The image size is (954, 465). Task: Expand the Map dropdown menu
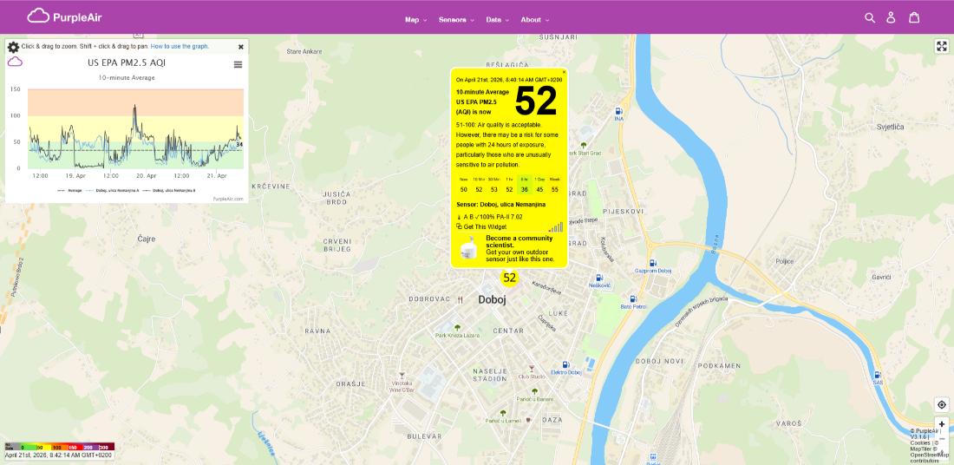pos(415,20)
